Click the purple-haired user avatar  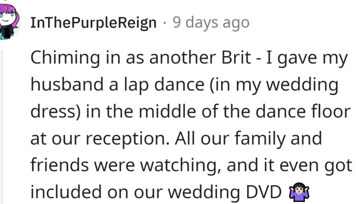coord(9,19)
